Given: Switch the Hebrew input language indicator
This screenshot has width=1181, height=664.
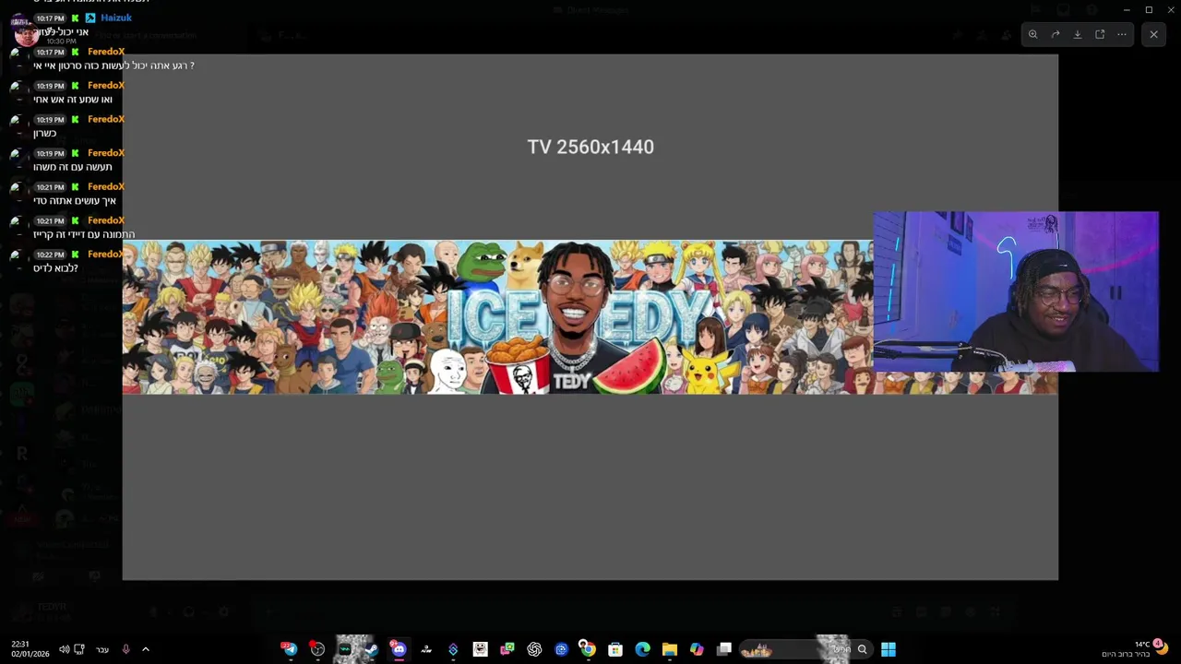Looking at the screenshot, I should tap(102, 649).
